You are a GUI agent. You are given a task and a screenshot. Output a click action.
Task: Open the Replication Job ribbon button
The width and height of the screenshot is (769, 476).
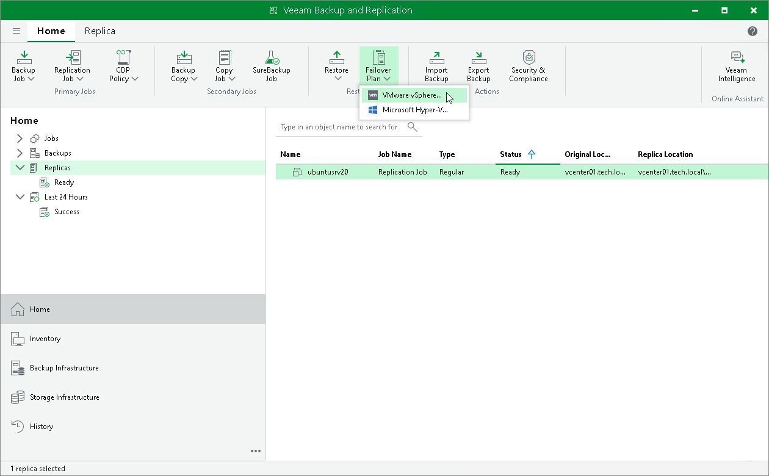[x=72, y=67]
